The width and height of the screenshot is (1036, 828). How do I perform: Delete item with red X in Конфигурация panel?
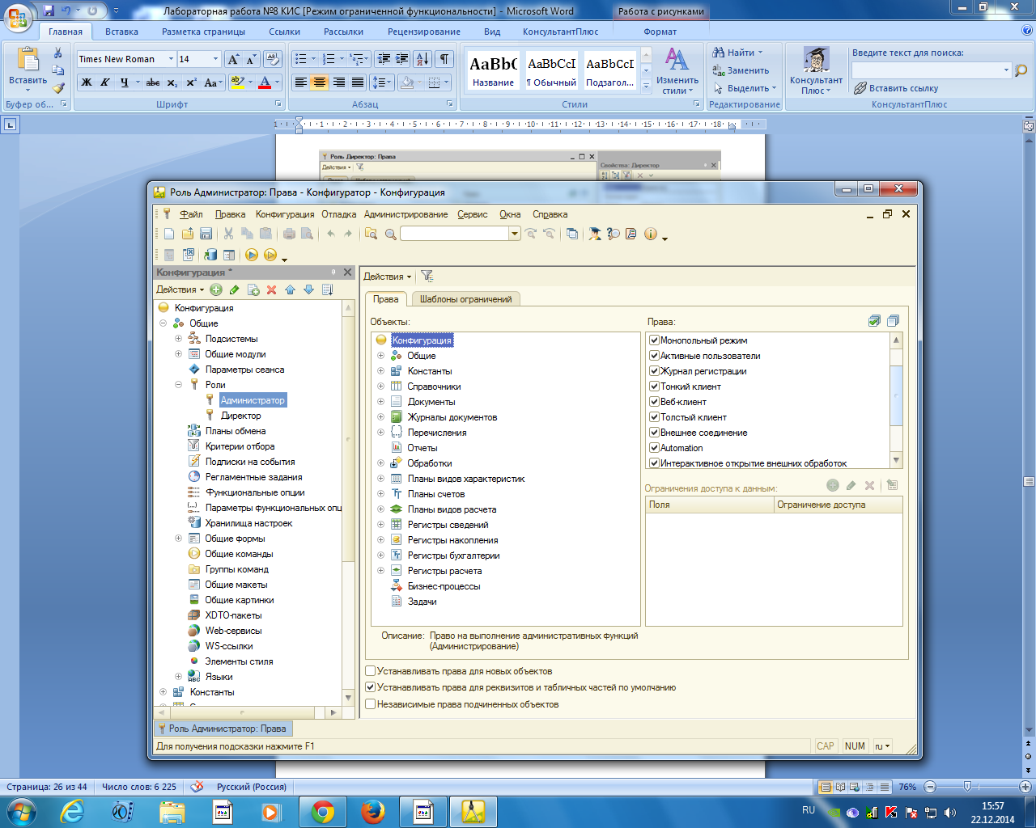(271, 289)
